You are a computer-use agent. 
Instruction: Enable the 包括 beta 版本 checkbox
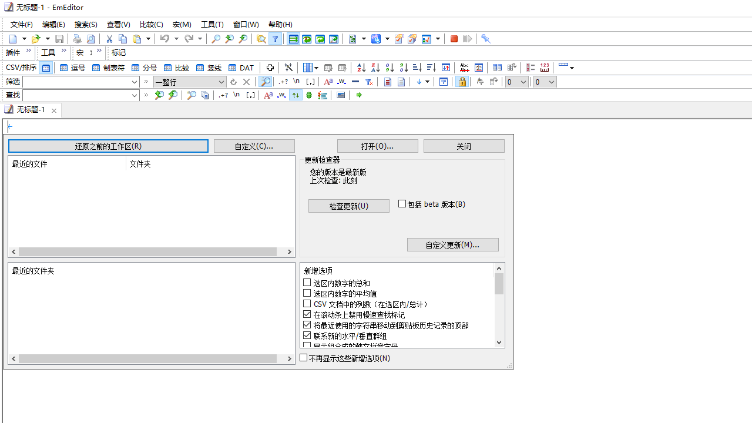(402, 203)
